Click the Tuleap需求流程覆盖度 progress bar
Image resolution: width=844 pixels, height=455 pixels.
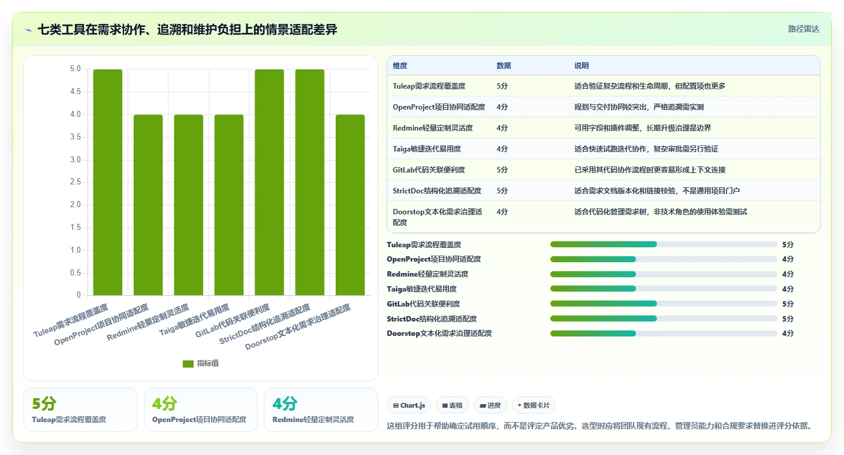[664, 244]
